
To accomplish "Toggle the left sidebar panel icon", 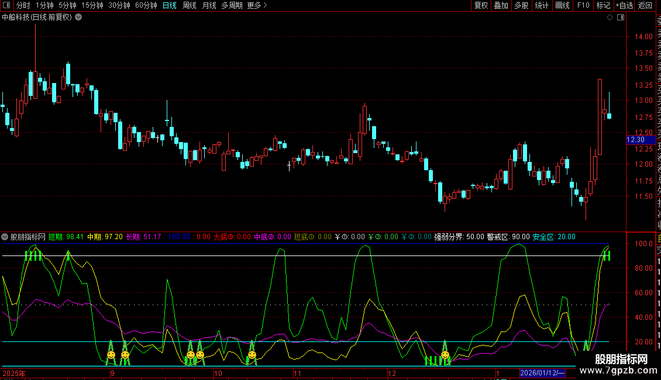I will [x=6, y=5].
